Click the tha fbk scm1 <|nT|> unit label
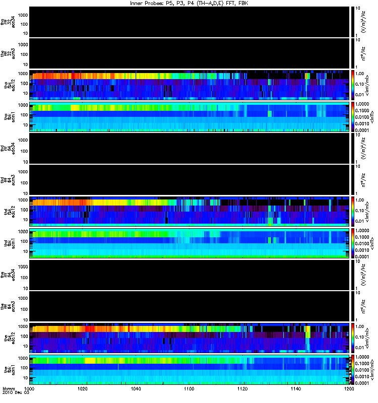The width and height of the screenshot is (378, 403). coord(371,117)
